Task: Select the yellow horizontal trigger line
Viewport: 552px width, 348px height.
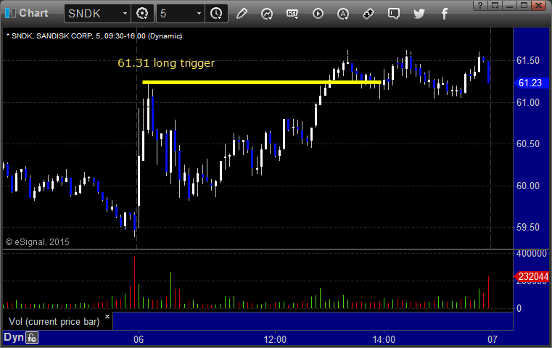Action: pyautogui.click(x=262, y=83)
